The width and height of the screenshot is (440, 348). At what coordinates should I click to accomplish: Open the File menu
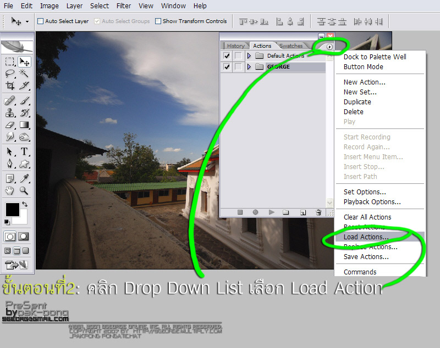(x=8, y=5)
